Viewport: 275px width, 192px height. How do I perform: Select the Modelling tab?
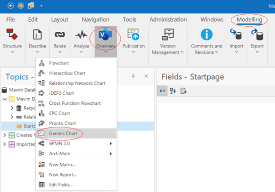pyautogui.click(x=249, y=20)
